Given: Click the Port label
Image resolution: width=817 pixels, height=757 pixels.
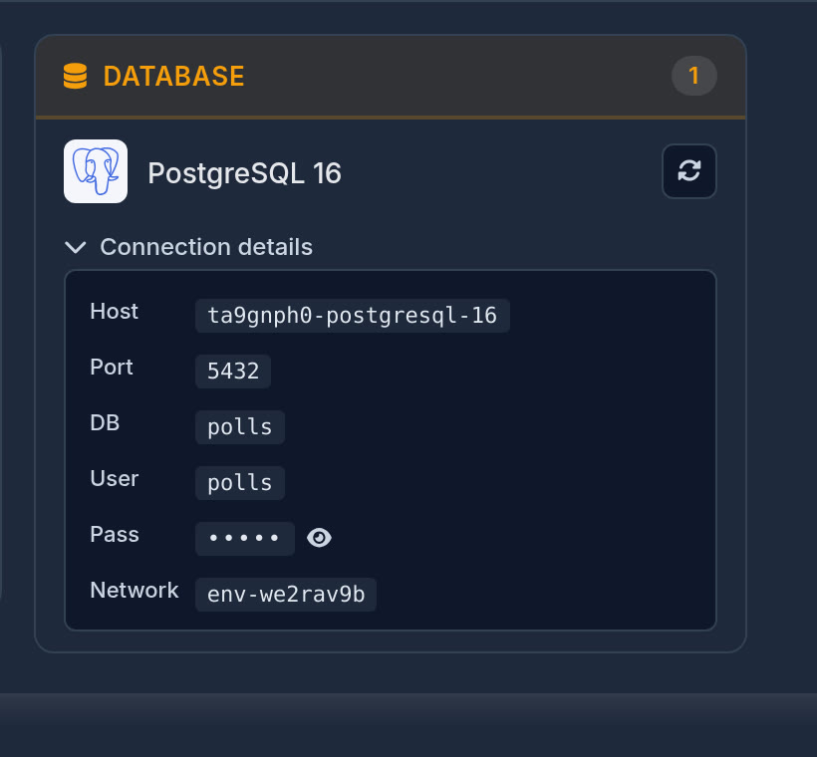Looking at the screenshot, I should tap(112, 368).
